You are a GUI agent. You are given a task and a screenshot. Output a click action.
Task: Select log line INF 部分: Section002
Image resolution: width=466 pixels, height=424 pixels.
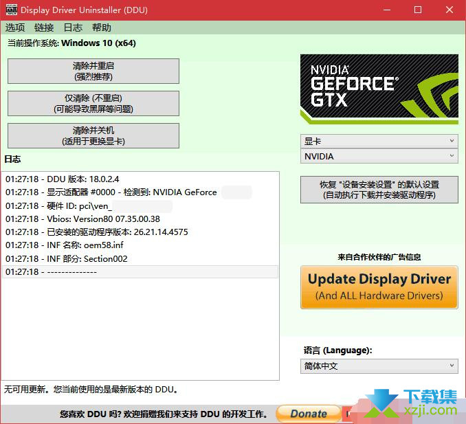pyautogui.click(x=140, y=258)
